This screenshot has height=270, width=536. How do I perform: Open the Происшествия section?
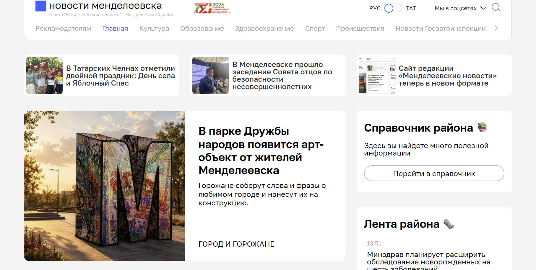point(360,28)
